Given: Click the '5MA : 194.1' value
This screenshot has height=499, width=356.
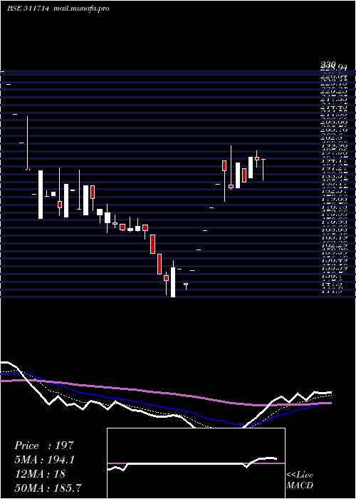Looking at the screenshot, I should coord(46,460).
